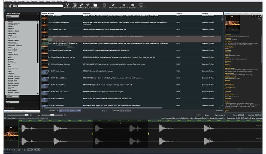The width and height of the screenshot is (266, 154).
Task: Switch to the Transfer History tab
Action: click(x=255, y=13)
